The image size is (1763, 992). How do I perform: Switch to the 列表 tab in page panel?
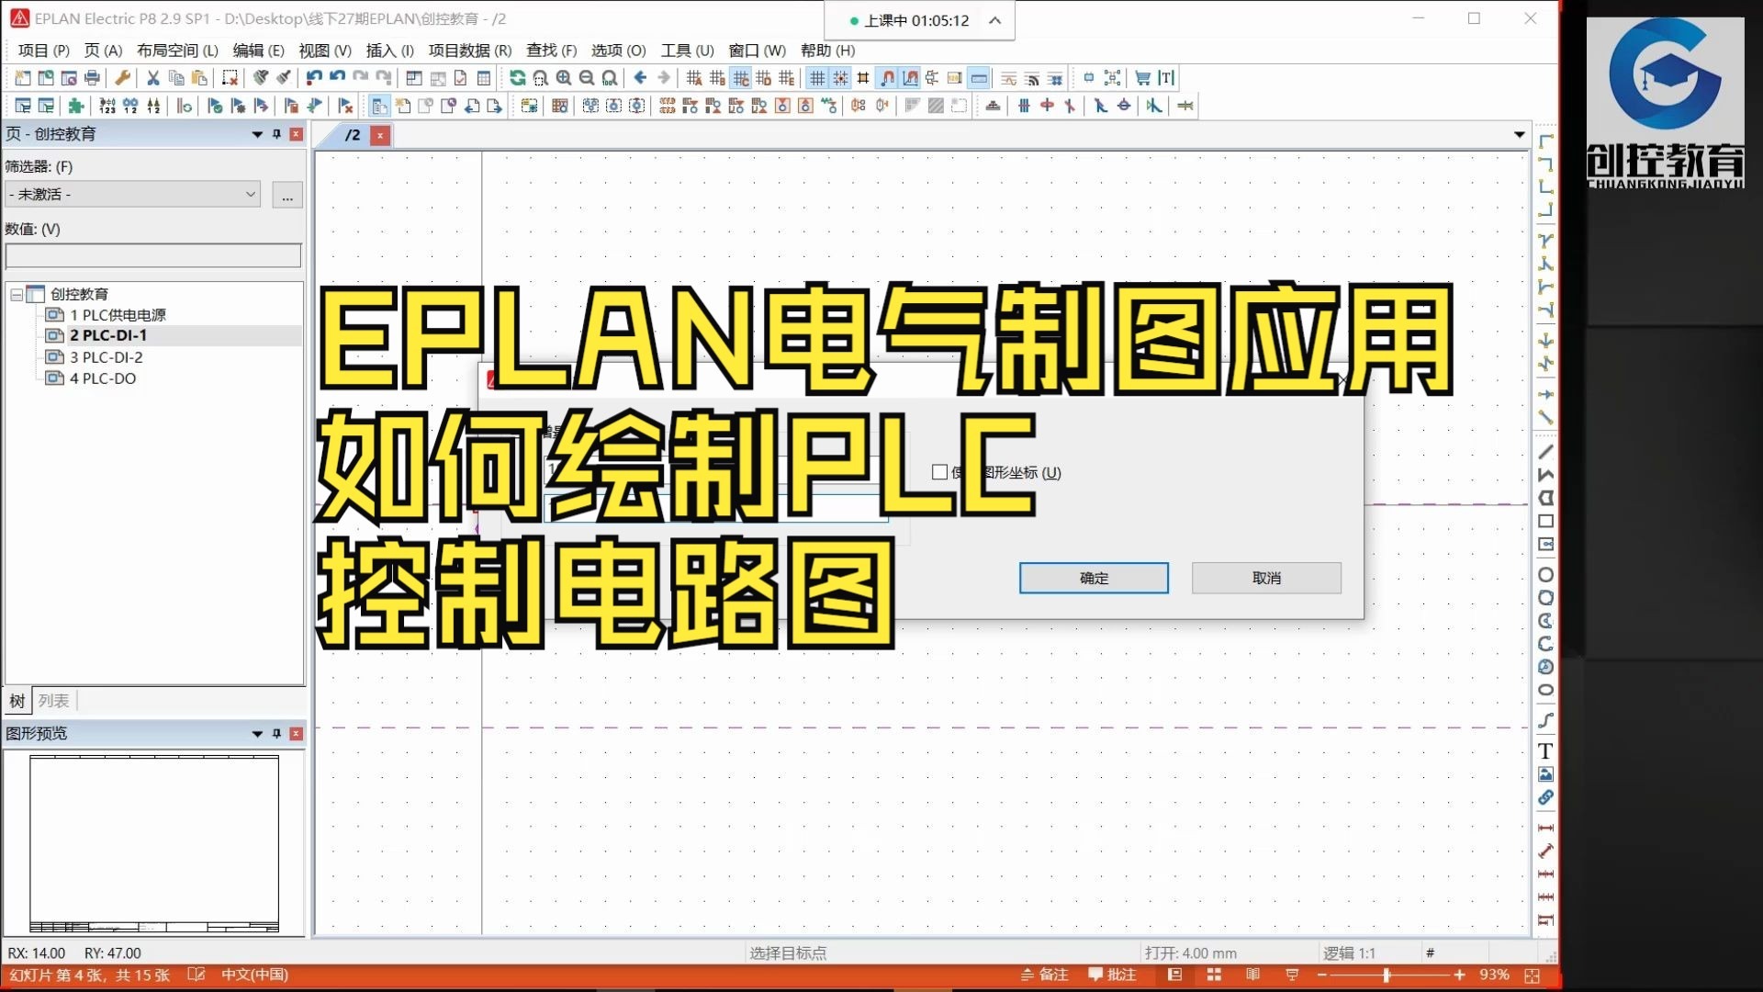coord(53,701)
